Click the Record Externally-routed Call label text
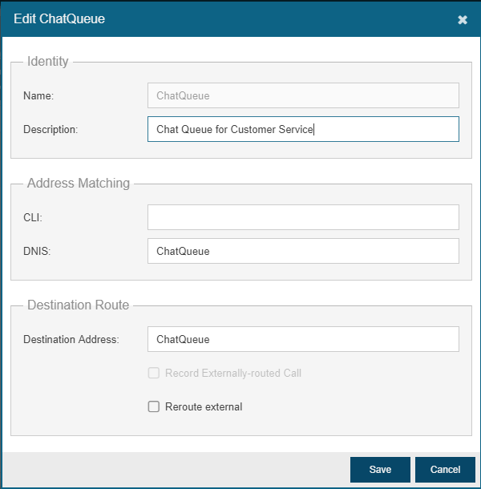Viewport: 481px width, 489px height. pyautogui.click(x=233, y=374)
